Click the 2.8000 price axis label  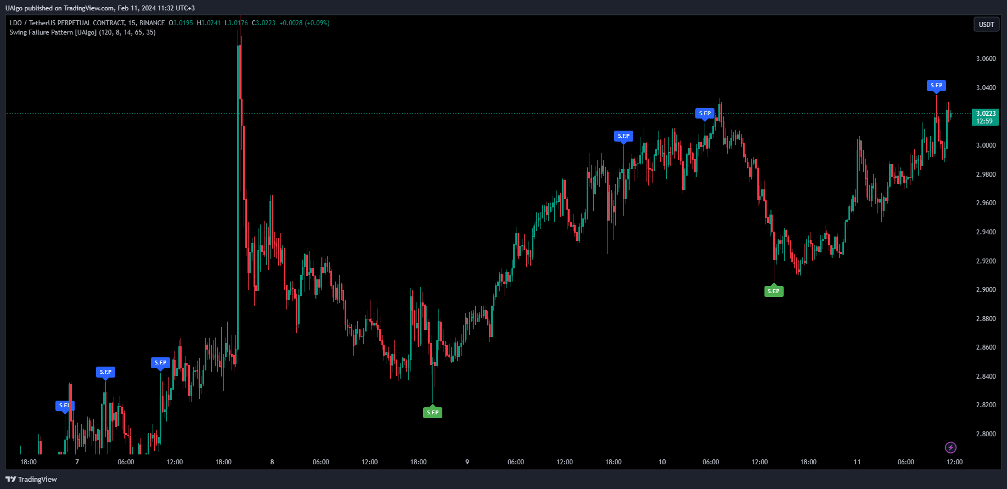pos(986,434)
